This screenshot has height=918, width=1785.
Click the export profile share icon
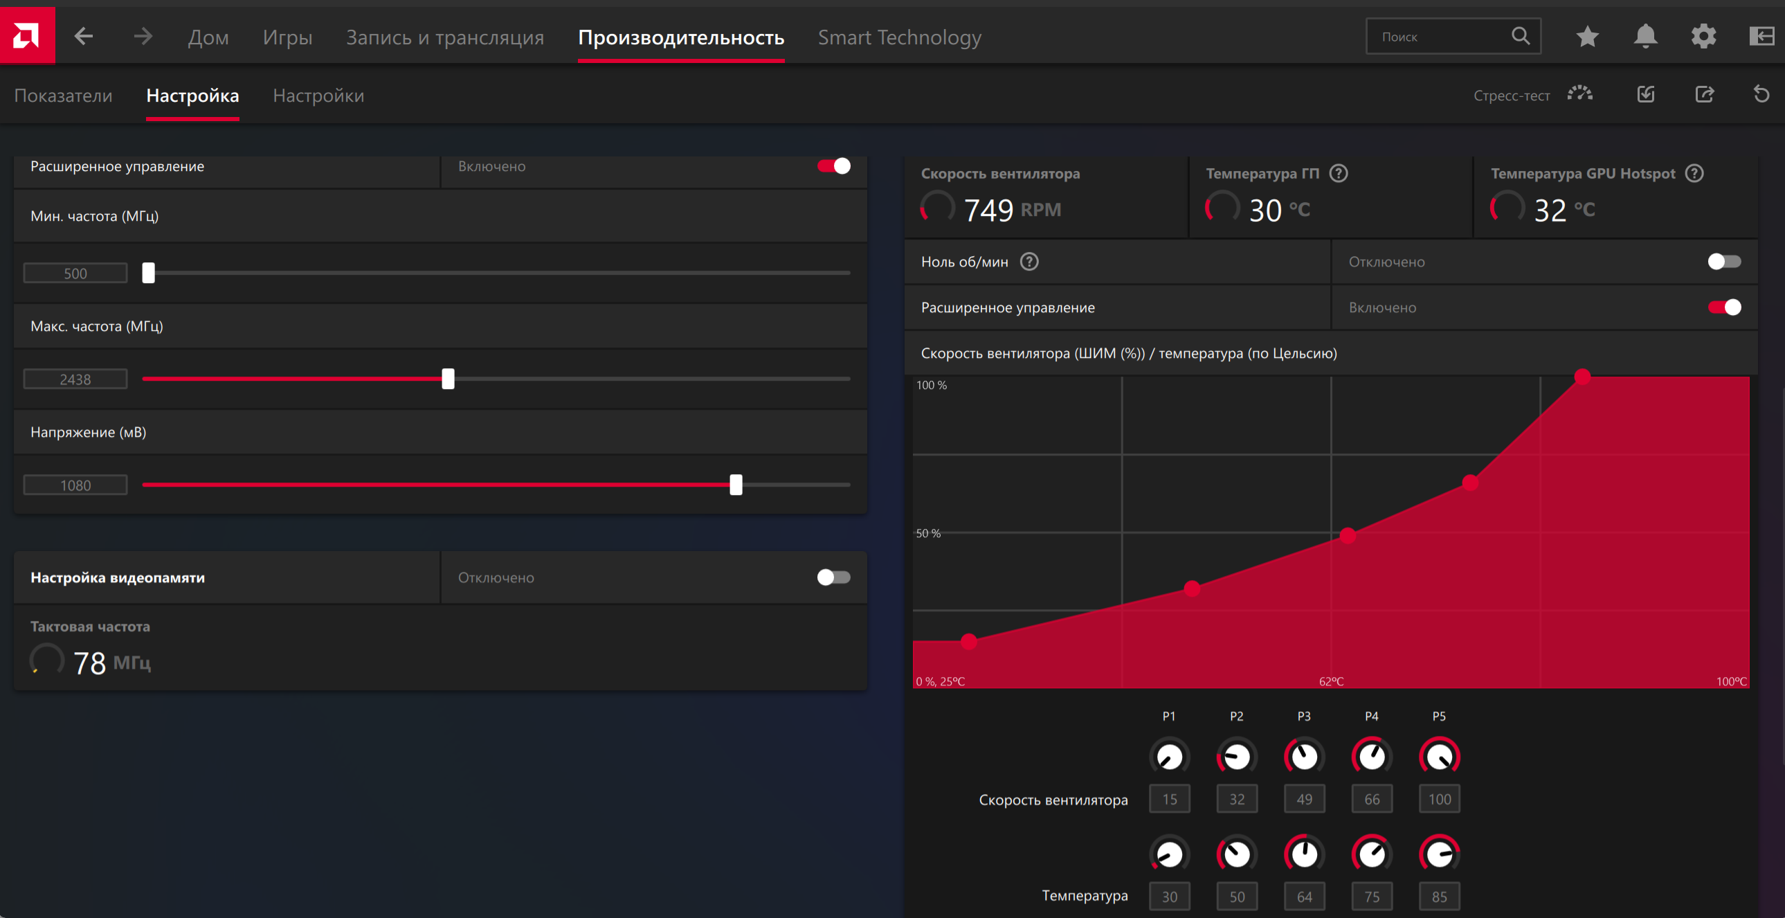pos(1704,94)
